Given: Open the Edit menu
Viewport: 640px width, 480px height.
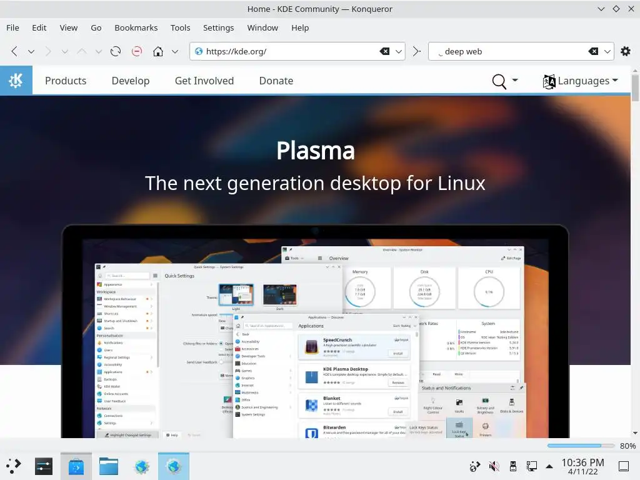Looking at the screenshot, I should [39, 27].
